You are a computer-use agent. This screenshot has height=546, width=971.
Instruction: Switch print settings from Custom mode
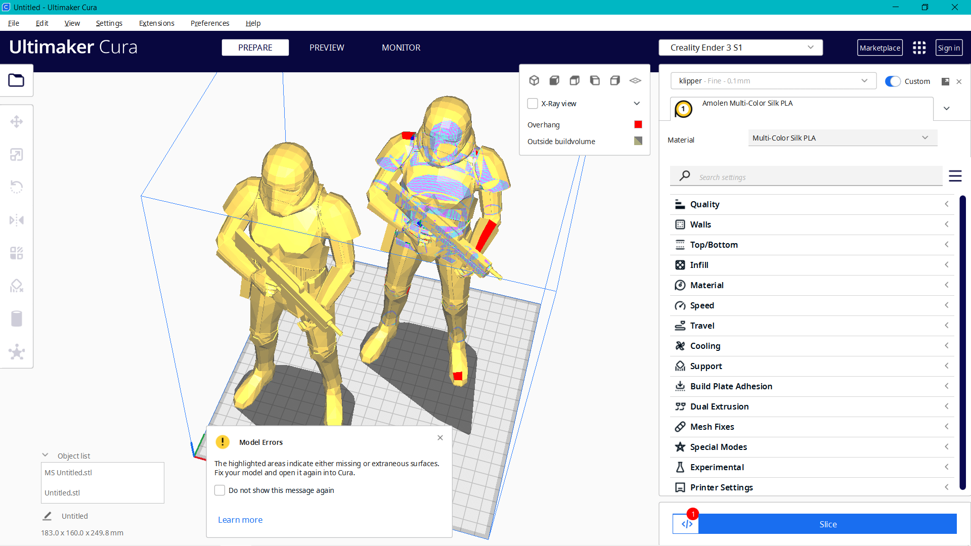pos(893,81)
